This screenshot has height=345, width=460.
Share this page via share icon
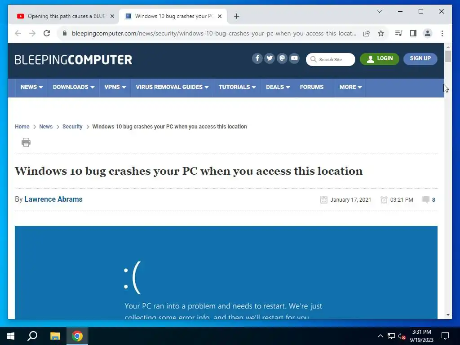click(x=367, y=33)
